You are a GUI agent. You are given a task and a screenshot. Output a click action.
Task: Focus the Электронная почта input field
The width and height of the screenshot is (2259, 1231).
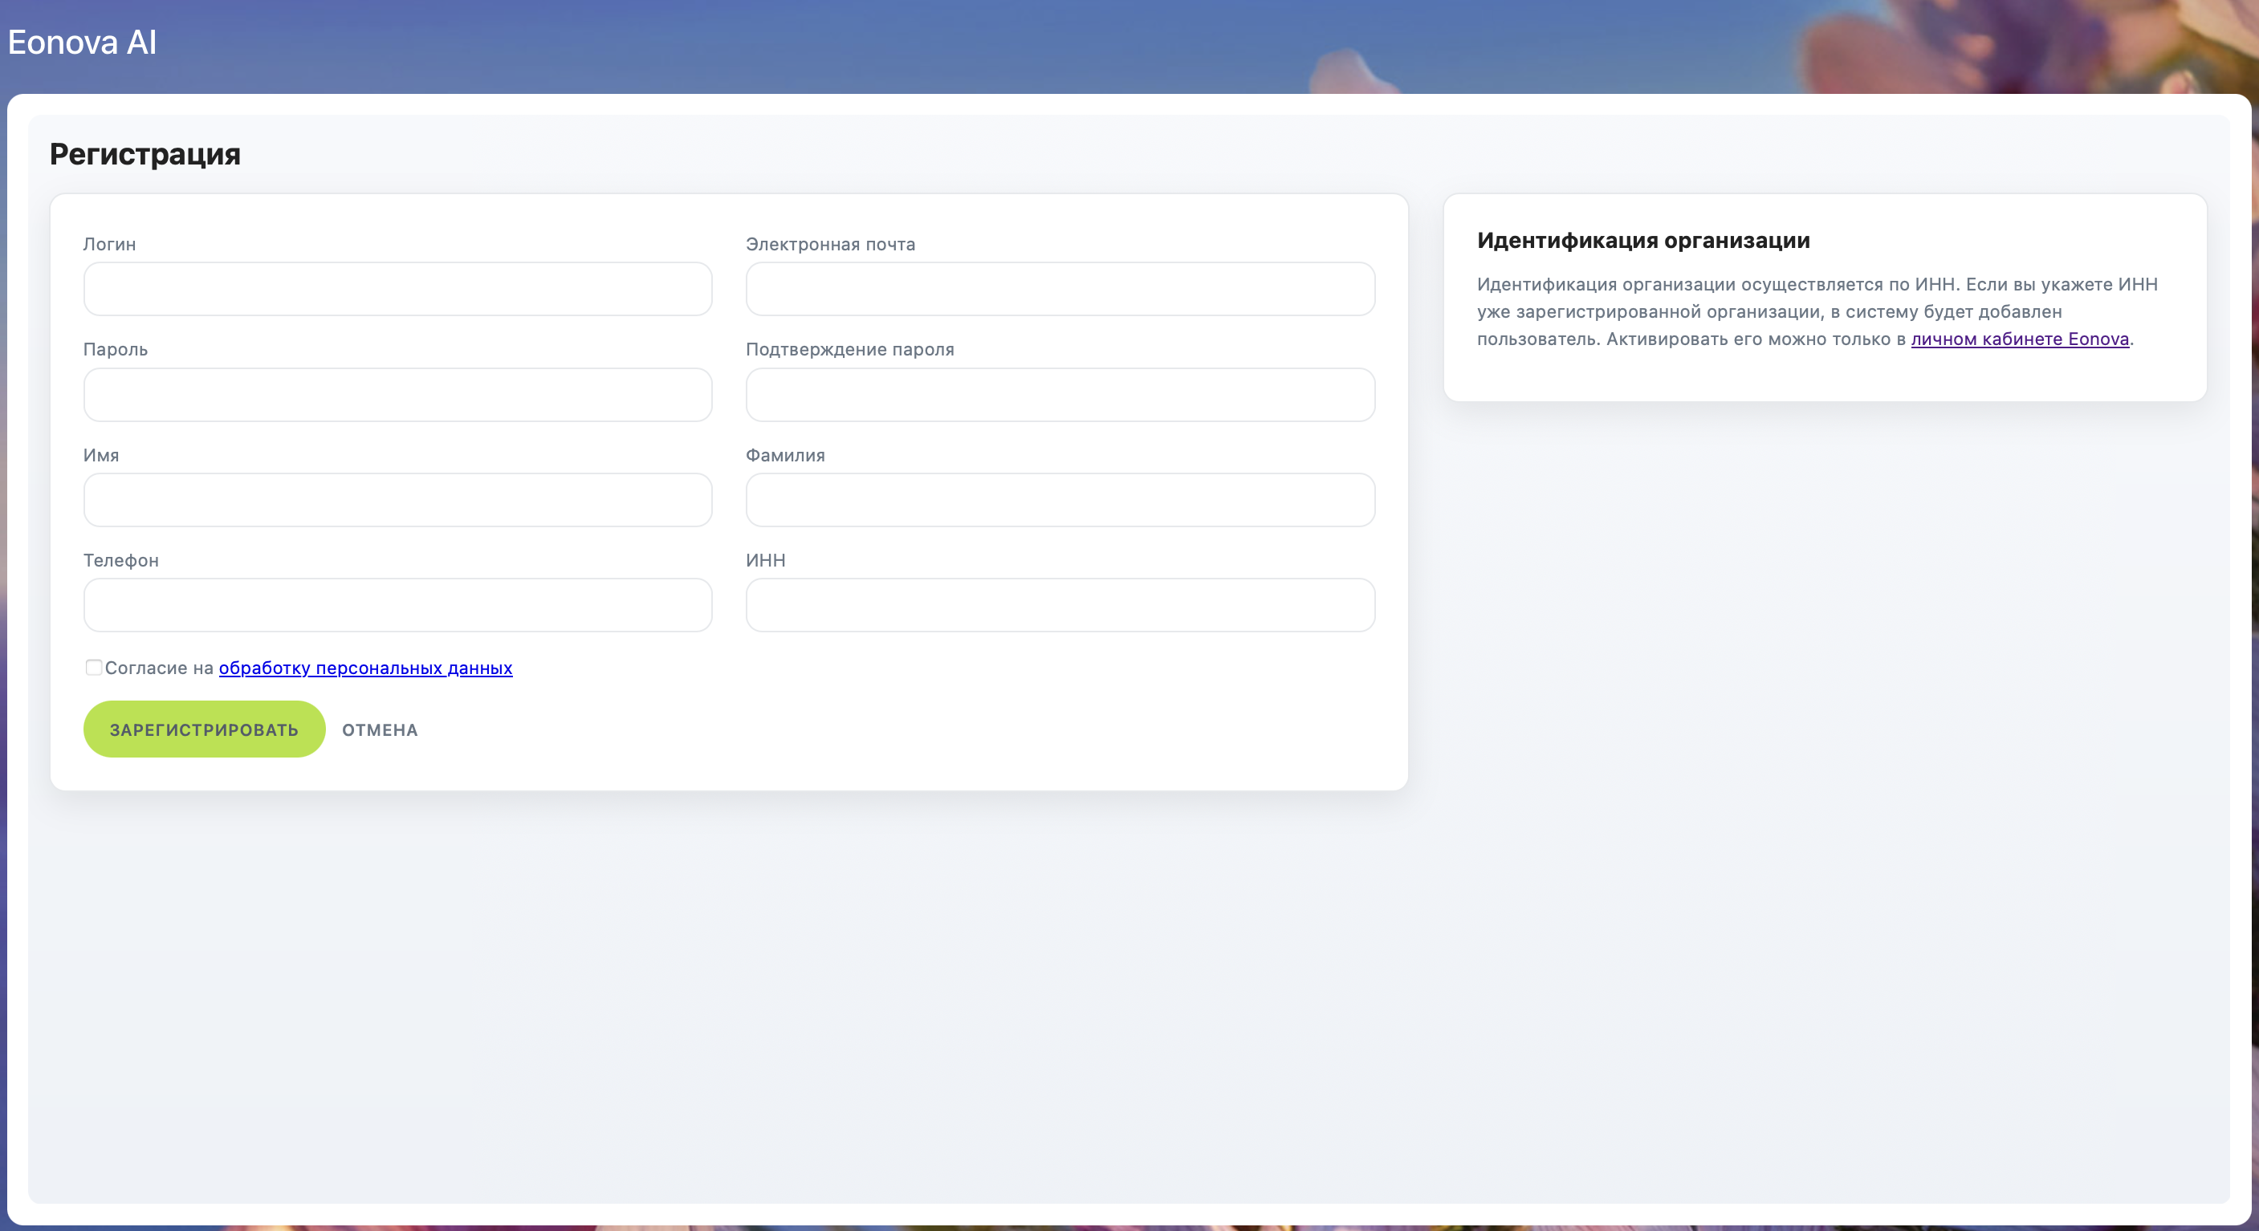[1060, 288]
